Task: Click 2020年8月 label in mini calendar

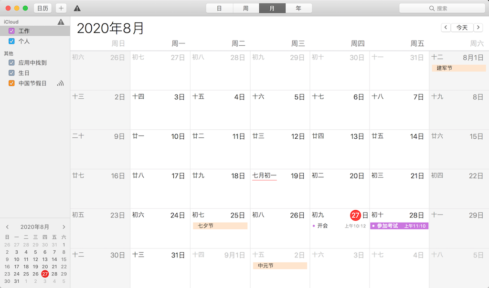Action: [35, 227]
